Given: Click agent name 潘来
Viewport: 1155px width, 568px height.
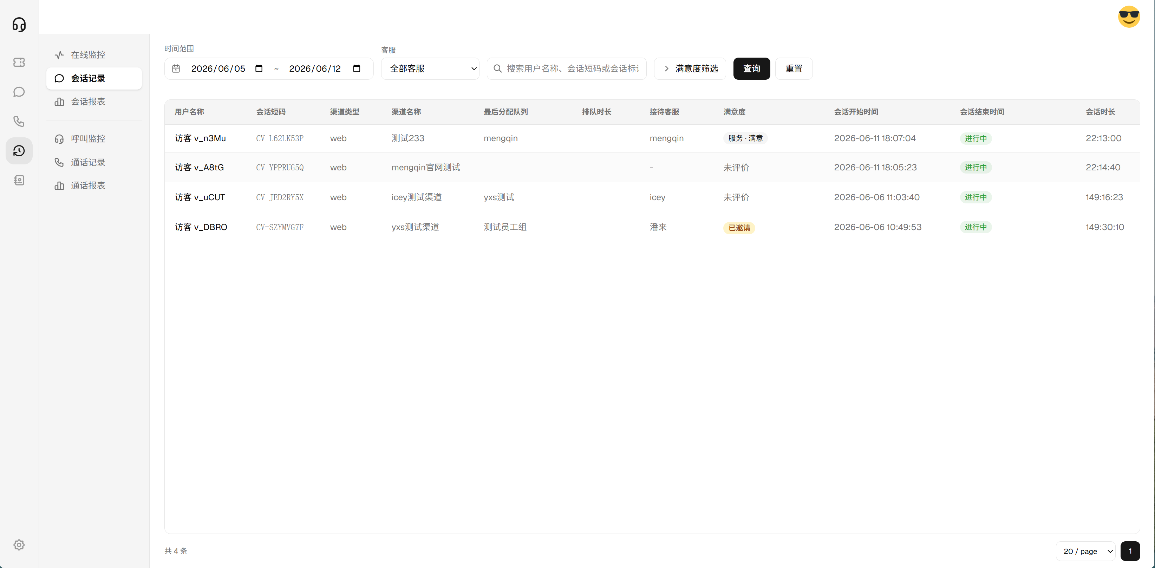Looking at the screenshot, I should click(658, 227).
